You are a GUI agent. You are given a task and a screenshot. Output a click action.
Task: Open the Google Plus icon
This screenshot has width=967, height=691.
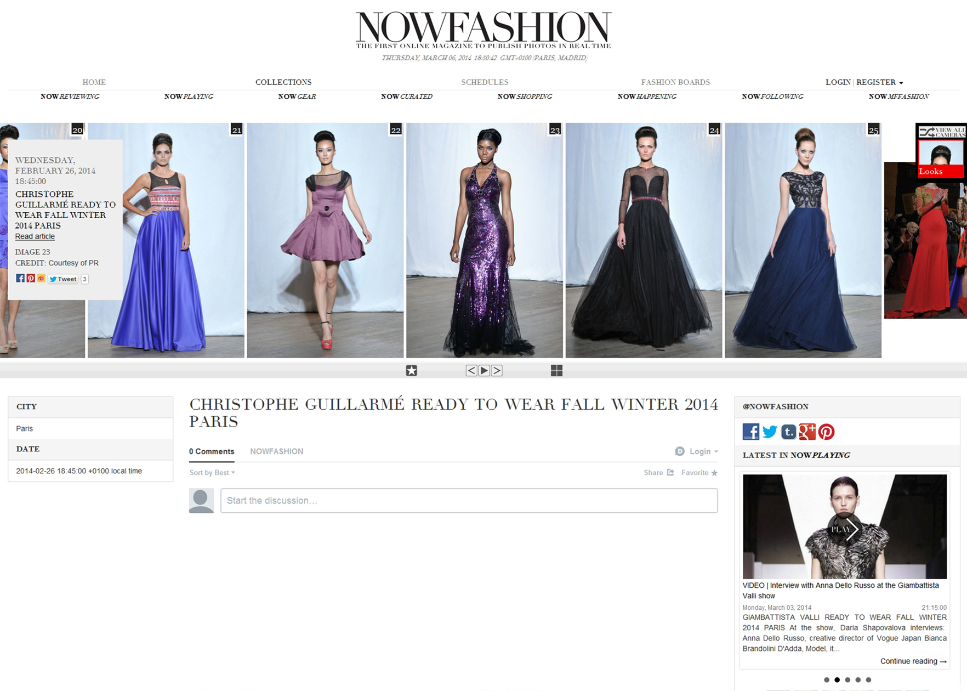807,432
